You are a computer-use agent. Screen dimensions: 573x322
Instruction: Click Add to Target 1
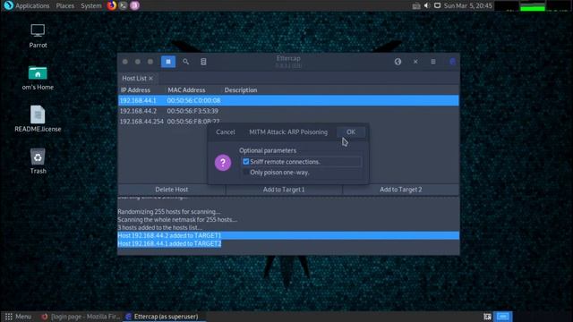284,189
